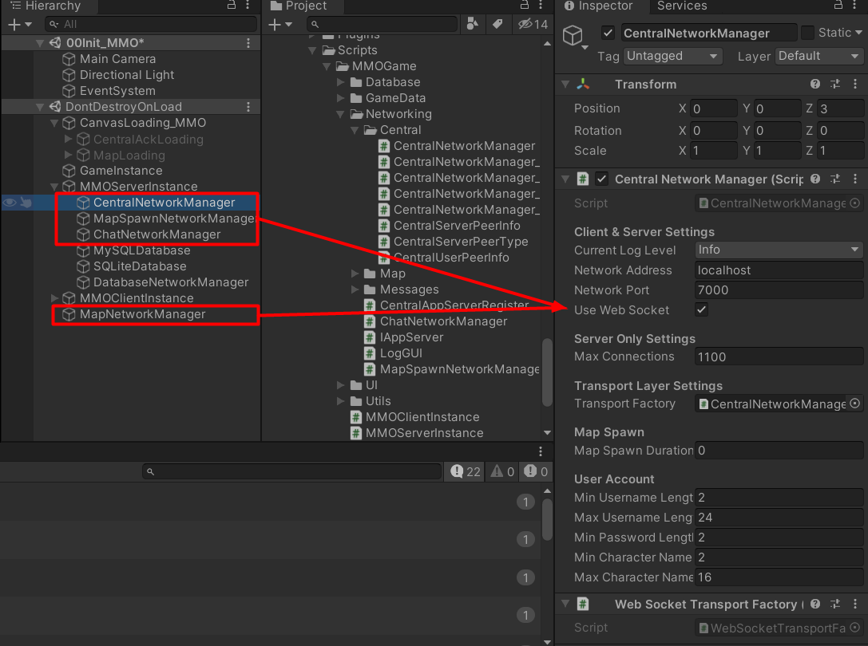Expand CentralAckLoading object
868x646 pixels.
[68, 139]
